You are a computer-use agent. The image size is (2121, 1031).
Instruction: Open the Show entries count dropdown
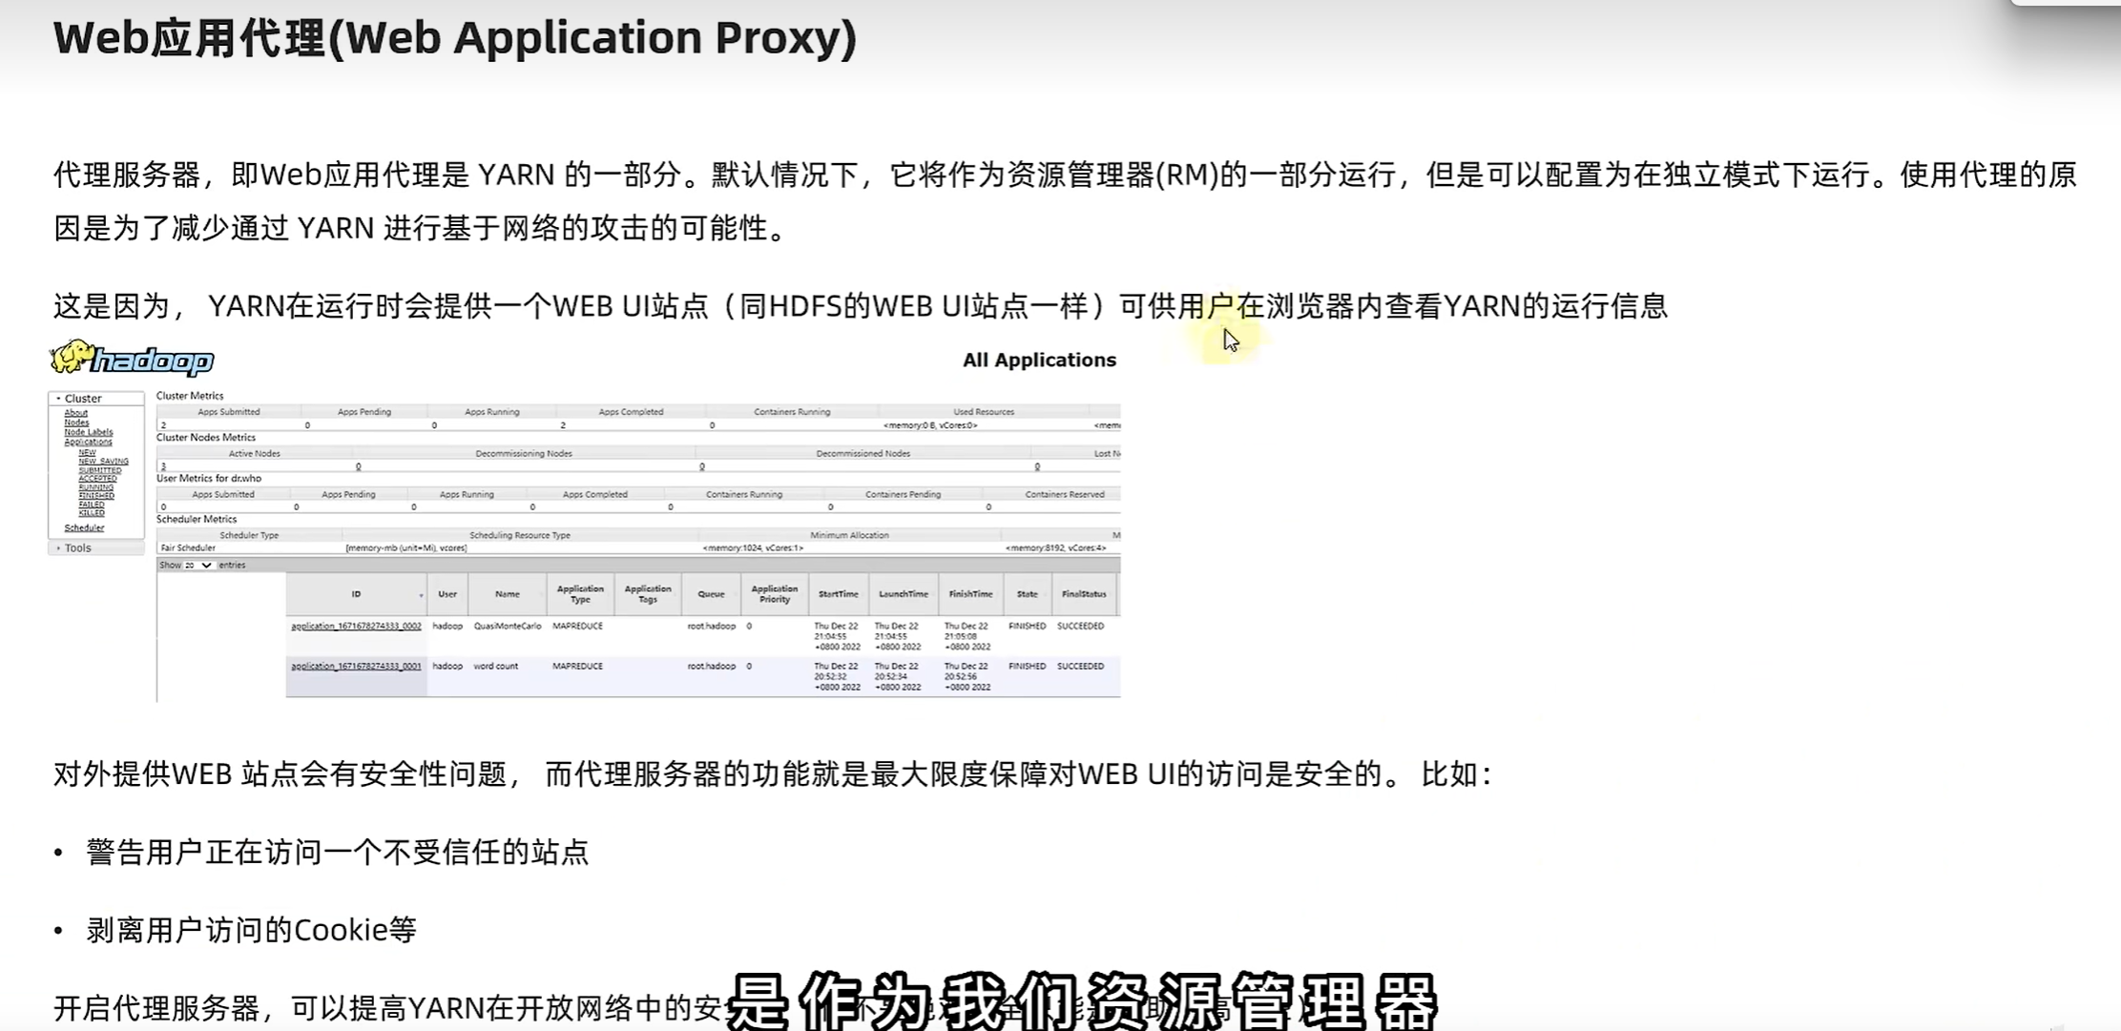click(198, 566)
